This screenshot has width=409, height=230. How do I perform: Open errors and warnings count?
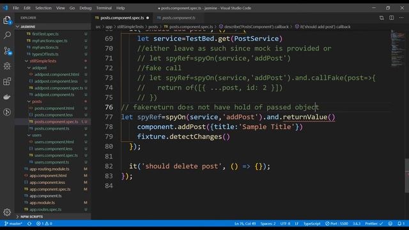[x=44, y=224]
